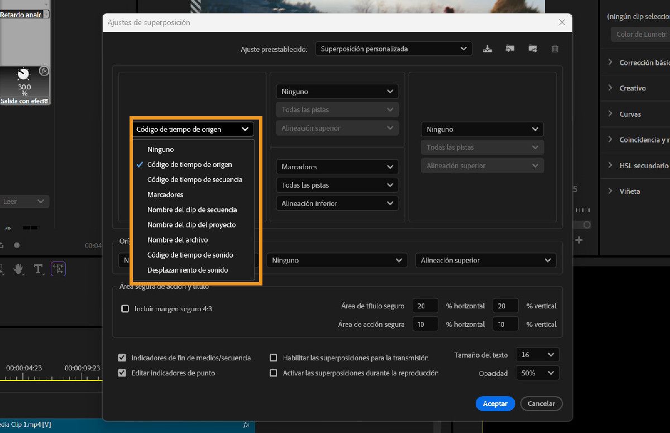Open top-center Ninguno field dropdown
This screenshot has width=670, height=433.
pyautogui.click(x=337, y=91)
